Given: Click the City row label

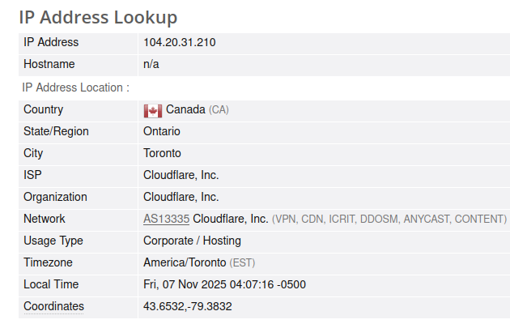Looking at the screenshot, I should pyautogui.click(x=33, y=153).
